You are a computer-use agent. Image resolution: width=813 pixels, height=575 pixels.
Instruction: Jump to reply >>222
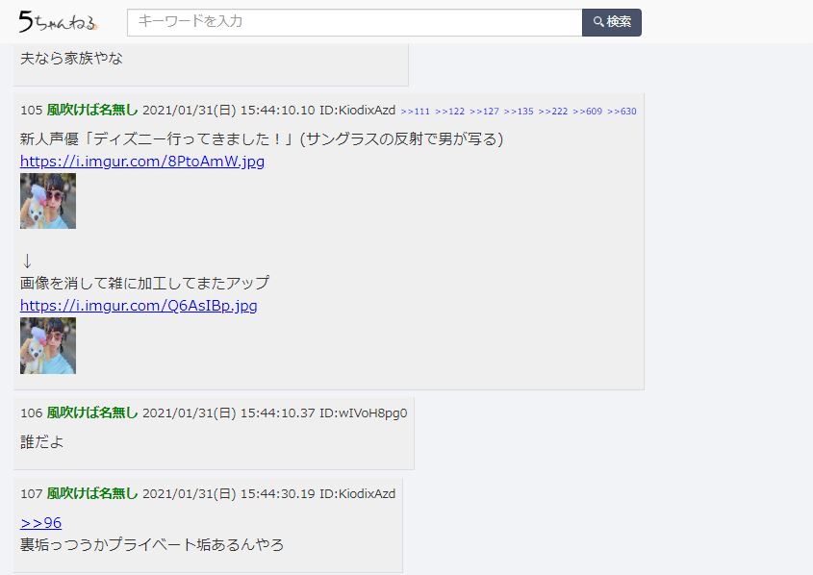tap(552, 111)
